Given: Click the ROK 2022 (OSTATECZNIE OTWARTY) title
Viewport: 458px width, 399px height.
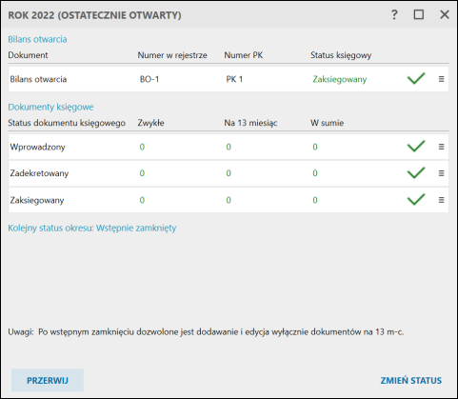Looking at the screenshot, I should coord(94,15).
